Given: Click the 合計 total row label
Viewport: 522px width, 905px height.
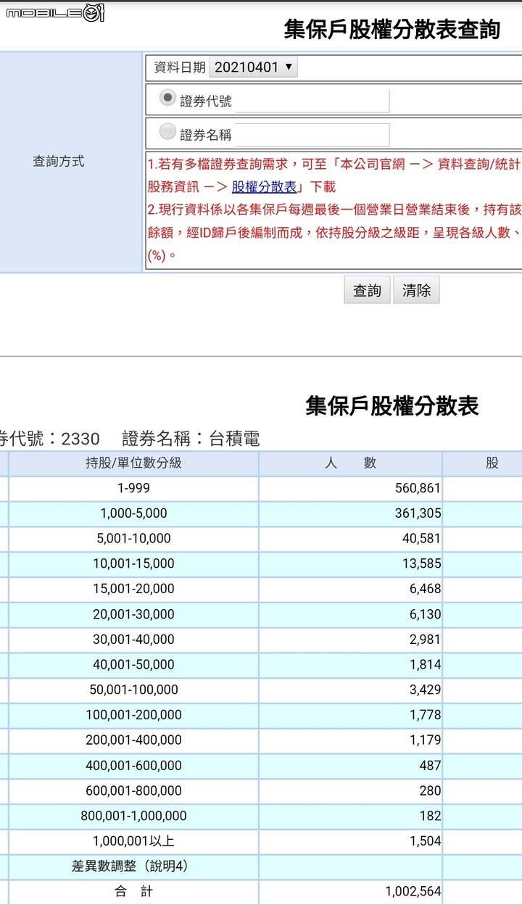Looking at the screenshot, I should (x=133, y=891).
